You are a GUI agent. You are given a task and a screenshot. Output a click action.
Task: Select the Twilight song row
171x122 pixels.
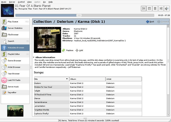click(x=88, y=91)
